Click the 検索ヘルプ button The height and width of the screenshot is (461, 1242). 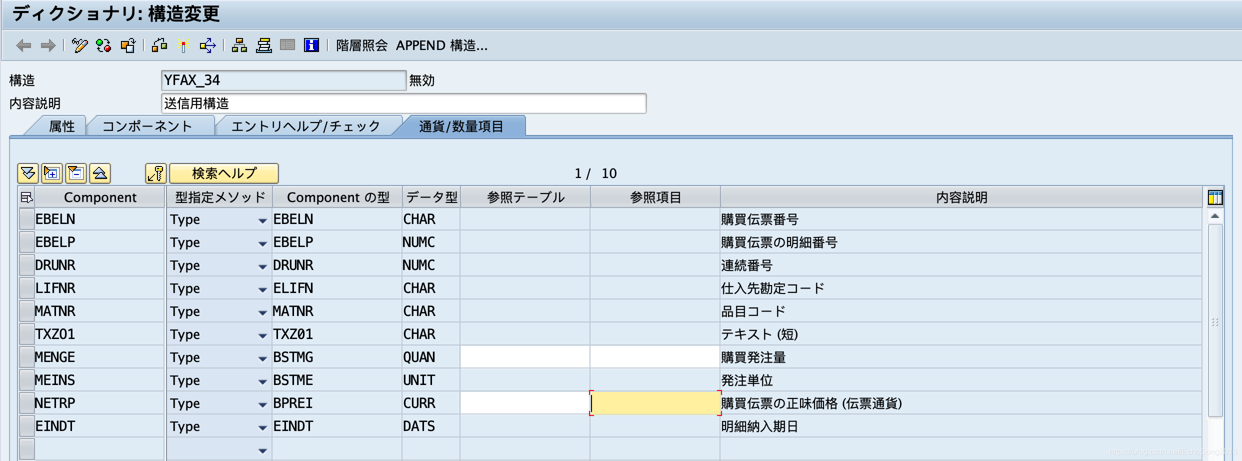click(224, 173)
